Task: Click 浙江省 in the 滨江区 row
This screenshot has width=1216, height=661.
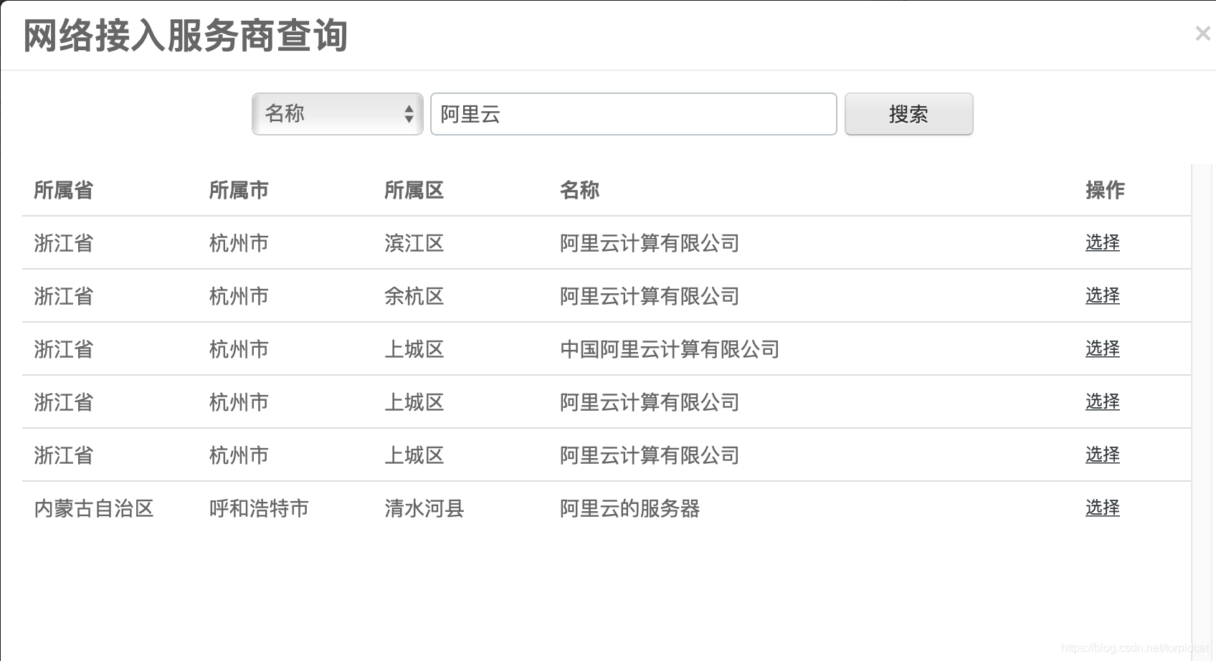Action: [x=63, y=243]
